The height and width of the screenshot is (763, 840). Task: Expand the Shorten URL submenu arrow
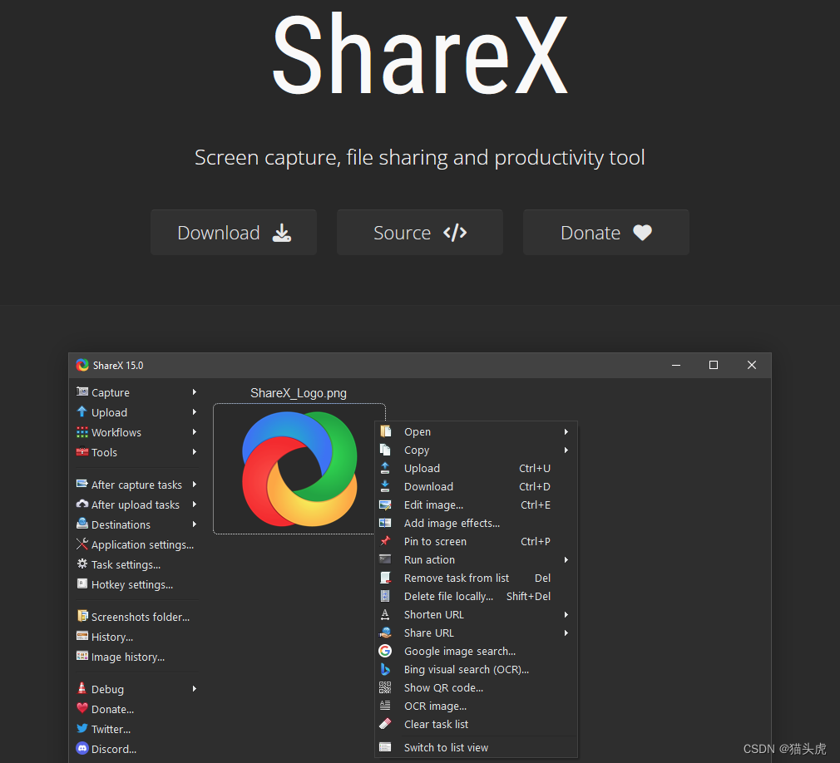pyautogui.click(x=566, y=615)
